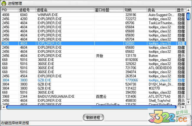Click the 百度云 window title cell
Image resolution: width=192 pixels, height=126 pixels.
click(x=101, y=96)
